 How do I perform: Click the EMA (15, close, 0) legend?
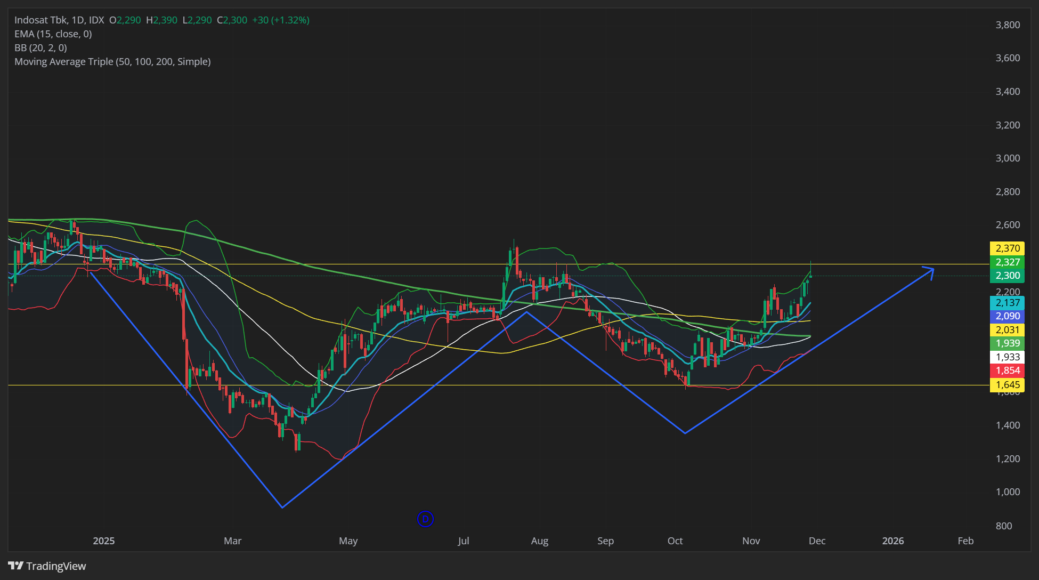point(53,34)
